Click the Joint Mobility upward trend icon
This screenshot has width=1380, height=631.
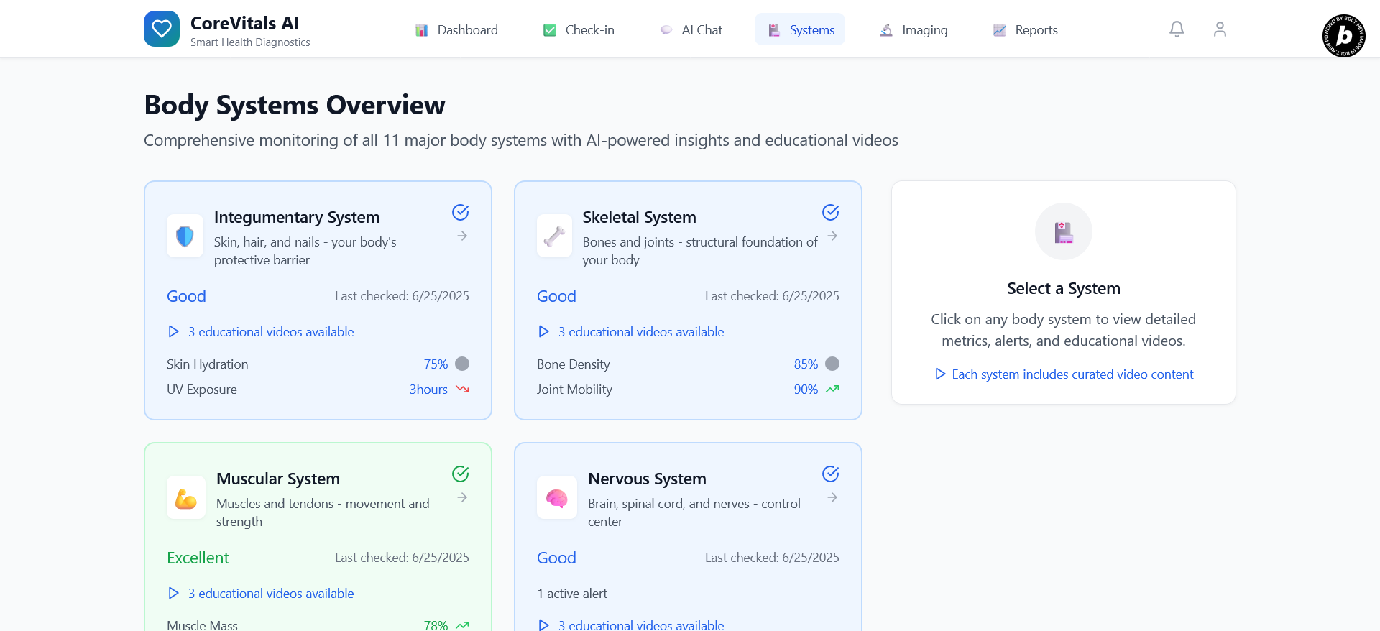click(832, 389)
